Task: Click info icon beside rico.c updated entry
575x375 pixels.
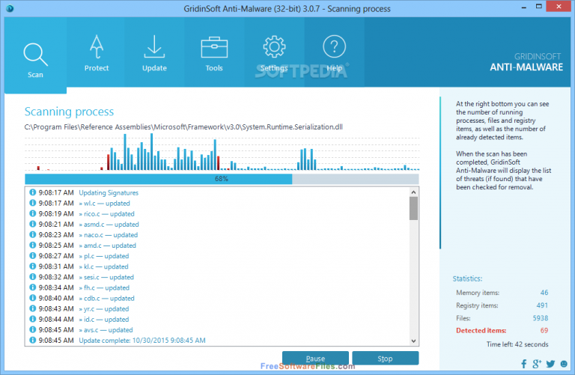Action: [33, 213]
